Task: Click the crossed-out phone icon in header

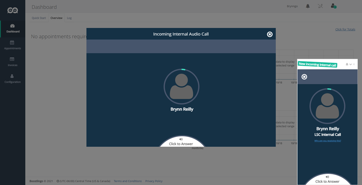Action: coord(320,6)
